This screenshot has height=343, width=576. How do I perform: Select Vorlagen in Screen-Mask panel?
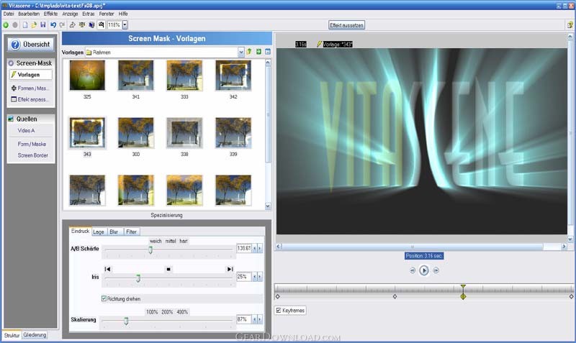pos(31,75)
